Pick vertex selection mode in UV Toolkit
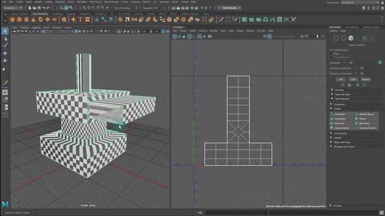 [336, 38]
